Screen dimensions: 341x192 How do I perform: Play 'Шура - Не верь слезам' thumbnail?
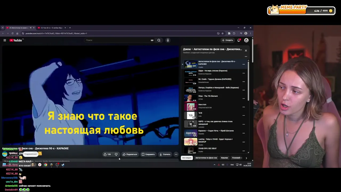click(x=191, y=73)
